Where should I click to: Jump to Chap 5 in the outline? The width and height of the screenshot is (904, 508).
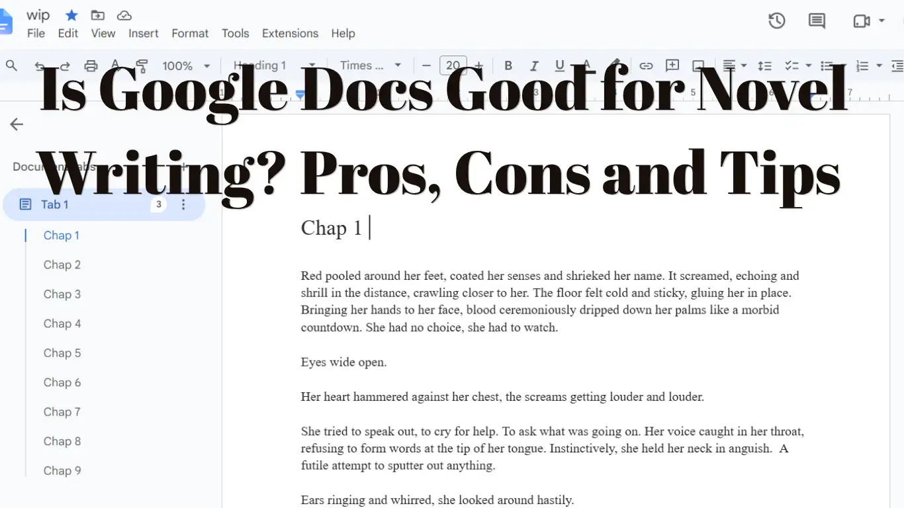62,353
